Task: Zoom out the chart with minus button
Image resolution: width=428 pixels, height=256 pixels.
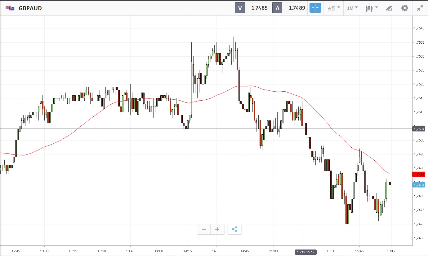Action: [204, 229]
